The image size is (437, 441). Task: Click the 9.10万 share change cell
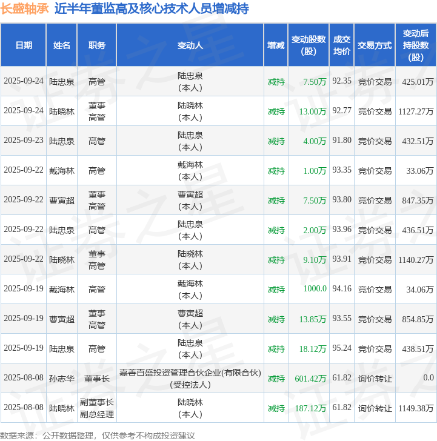click(x=309, y=260)
